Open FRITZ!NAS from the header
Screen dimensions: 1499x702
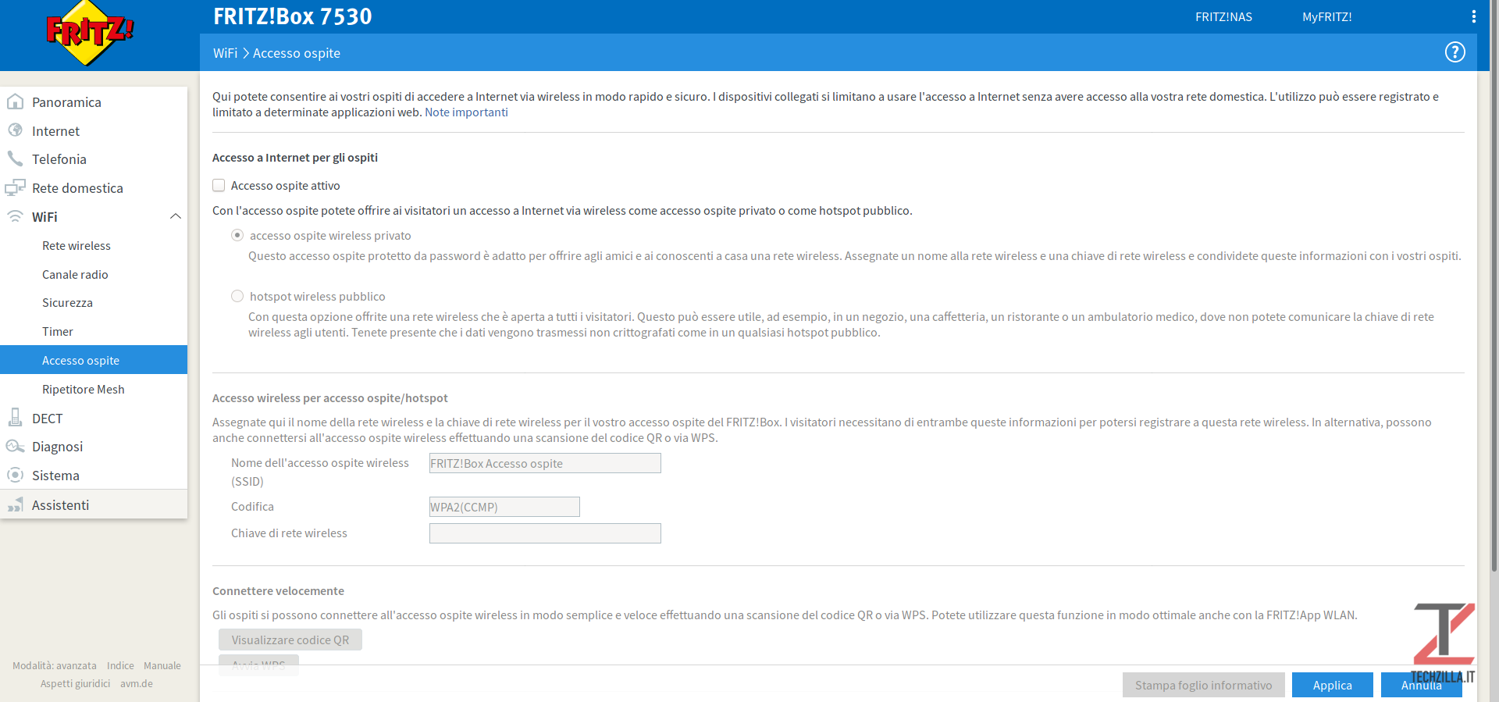pyautogui.click(x=1223, y=16)
